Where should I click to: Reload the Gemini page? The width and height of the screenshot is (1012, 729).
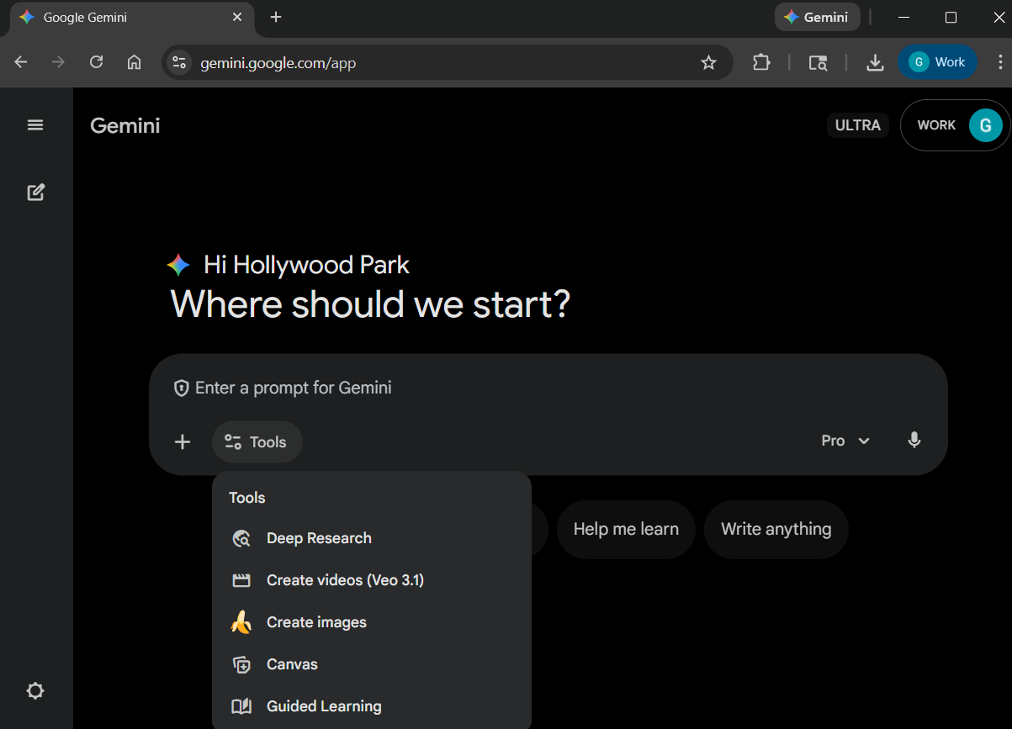96,62
